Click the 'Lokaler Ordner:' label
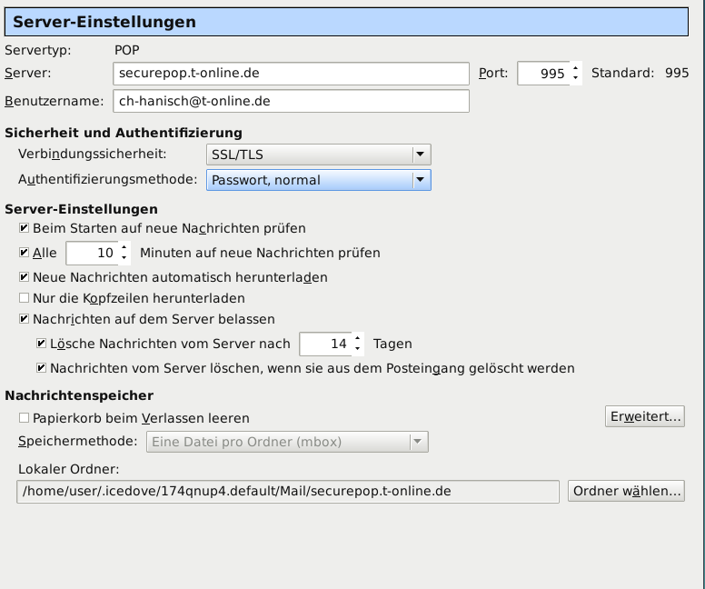Image resolution: width=705 pixels, height=589 pixels. (x=69, y=469)
